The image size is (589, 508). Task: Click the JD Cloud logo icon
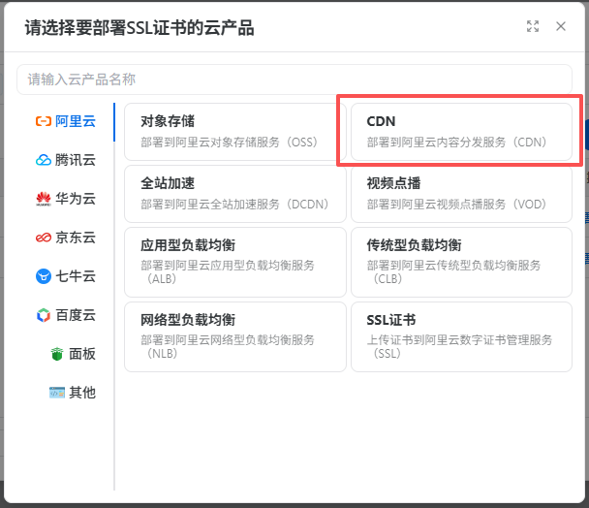tap(43, 238)
